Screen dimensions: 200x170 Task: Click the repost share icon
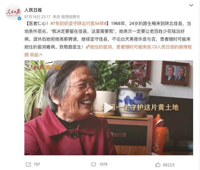click(28, 164)
